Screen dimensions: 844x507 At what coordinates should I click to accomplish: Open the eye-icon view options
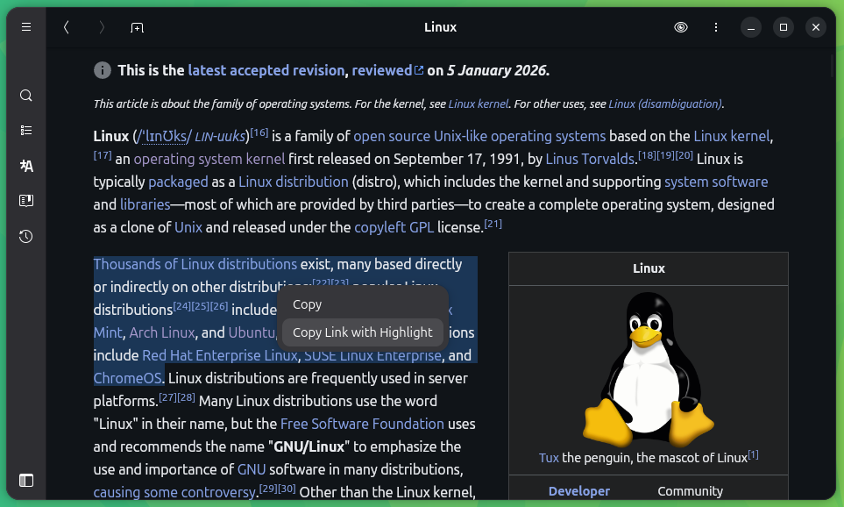pyautogui.click(x=681, y=27)
